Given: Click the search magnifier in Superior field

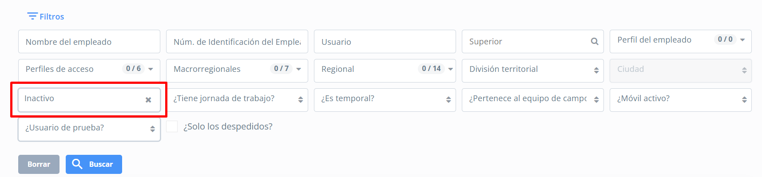Looking at the screenshot, I should (595, 42).
